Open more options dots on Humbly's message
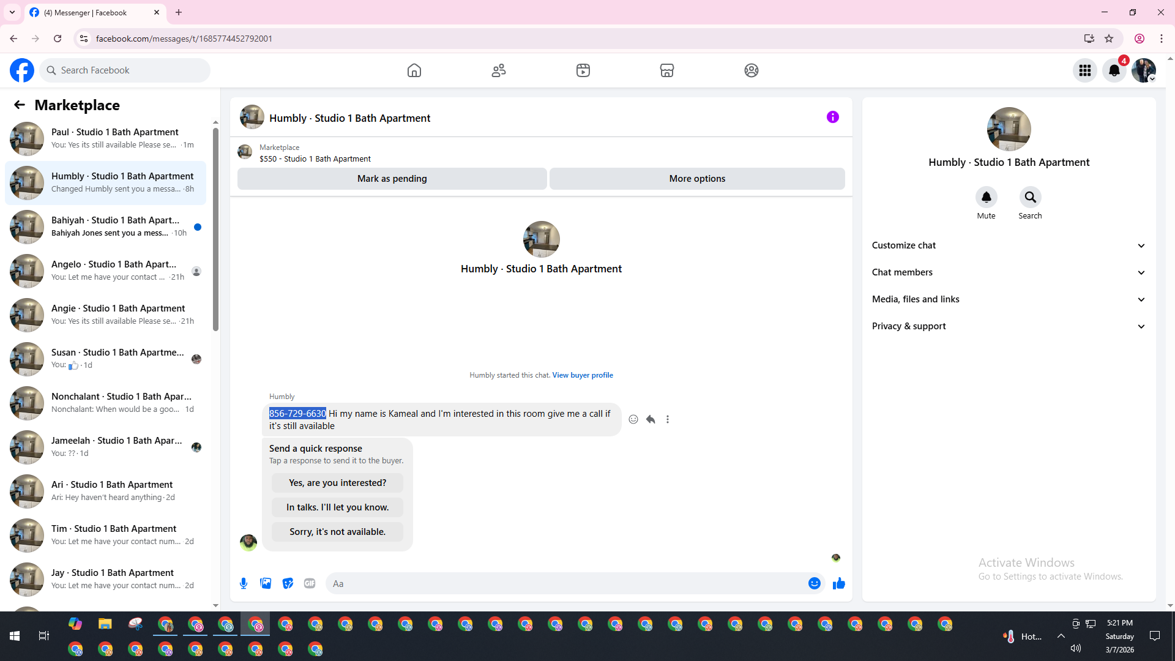This screenshot has width=1175, height=661. point(668,419)
